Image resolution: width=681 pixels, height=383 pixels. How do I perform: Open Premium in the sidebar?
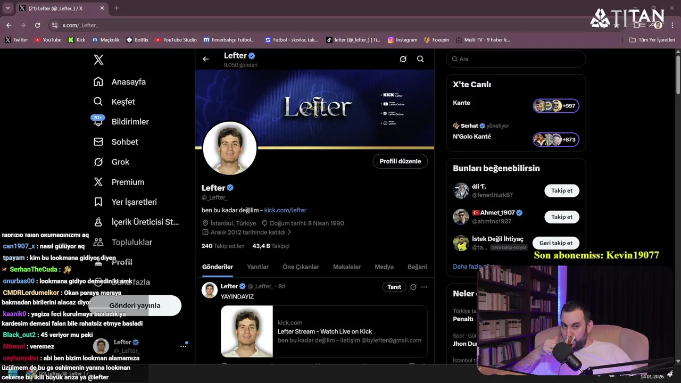pos(119,182)
